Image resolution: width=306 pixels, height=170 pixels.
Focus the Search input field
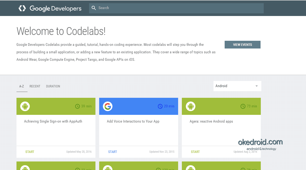point(176,8)
